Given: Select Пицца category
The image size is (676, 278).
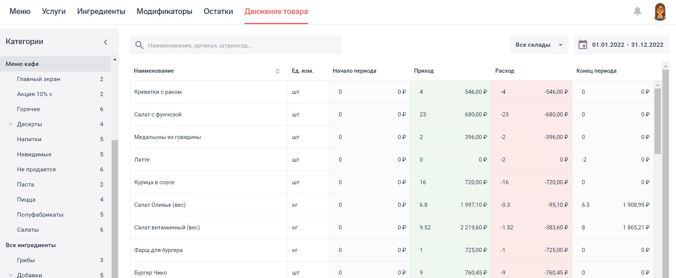Looking at the screenshot, I should click(x=55, y=200).
